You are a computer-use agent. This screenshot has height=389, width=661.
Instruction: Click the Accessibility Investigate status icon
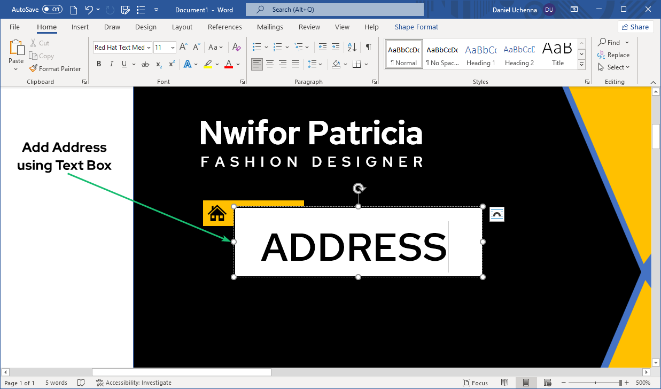[x=99, y=383]
